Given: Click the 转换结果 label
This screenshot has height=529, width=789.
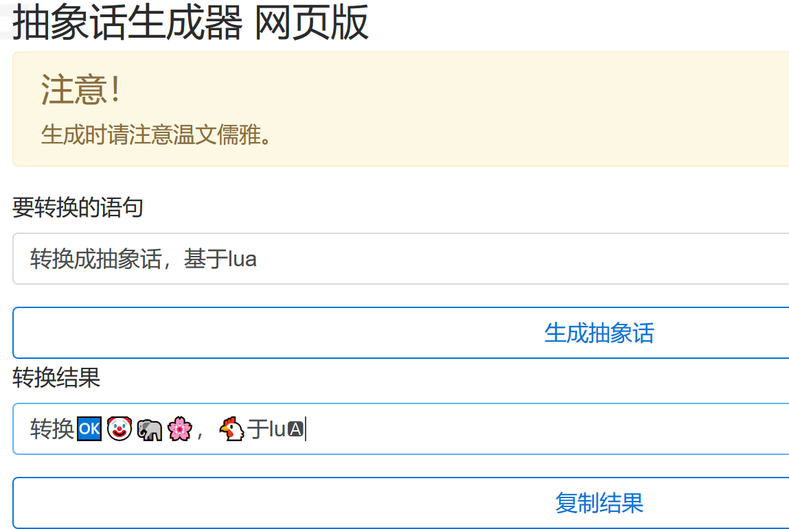Looking at the screenshot, I should point(56,377).
